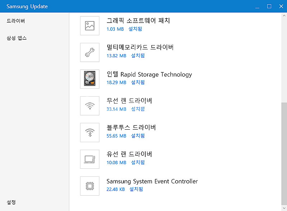Click the 55.65 MB size text
The image size is (287, 211).
(117, 136)
